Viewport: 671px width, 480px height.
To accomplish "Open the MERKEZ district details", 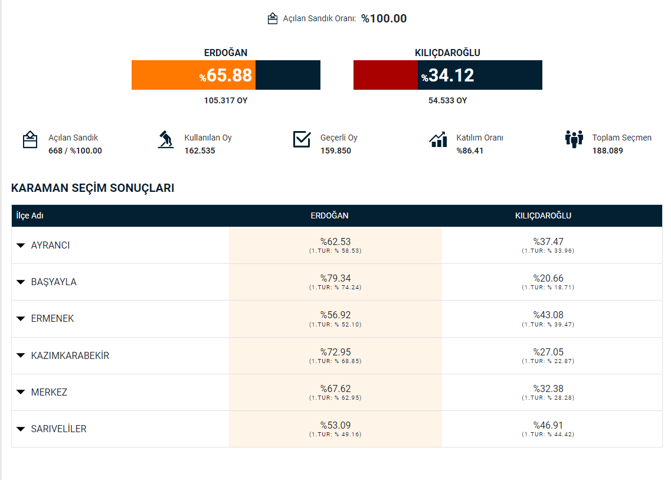I will 21,393.
